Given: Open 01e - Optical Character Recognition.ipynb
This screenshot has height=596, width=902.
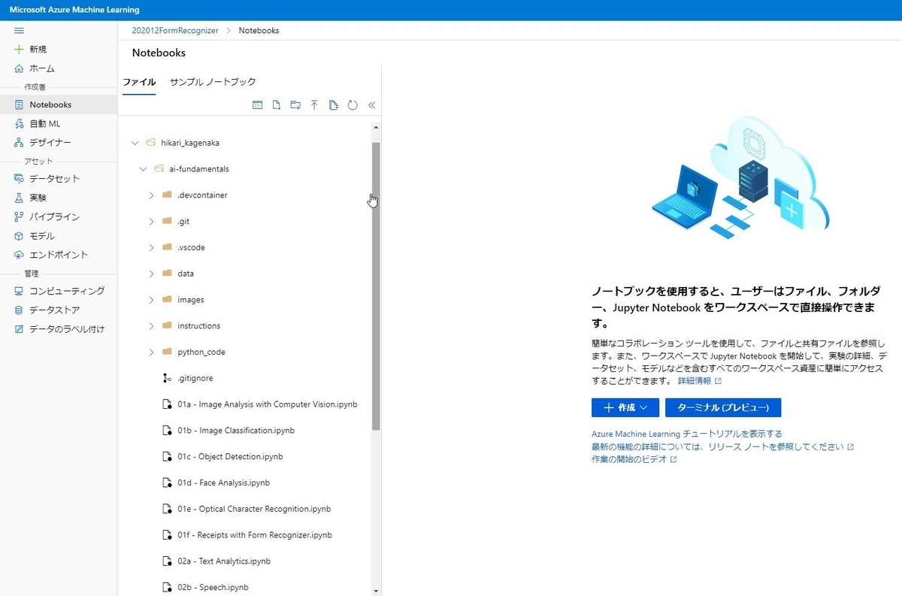Looking at the screenshot, I should point(254,509).
